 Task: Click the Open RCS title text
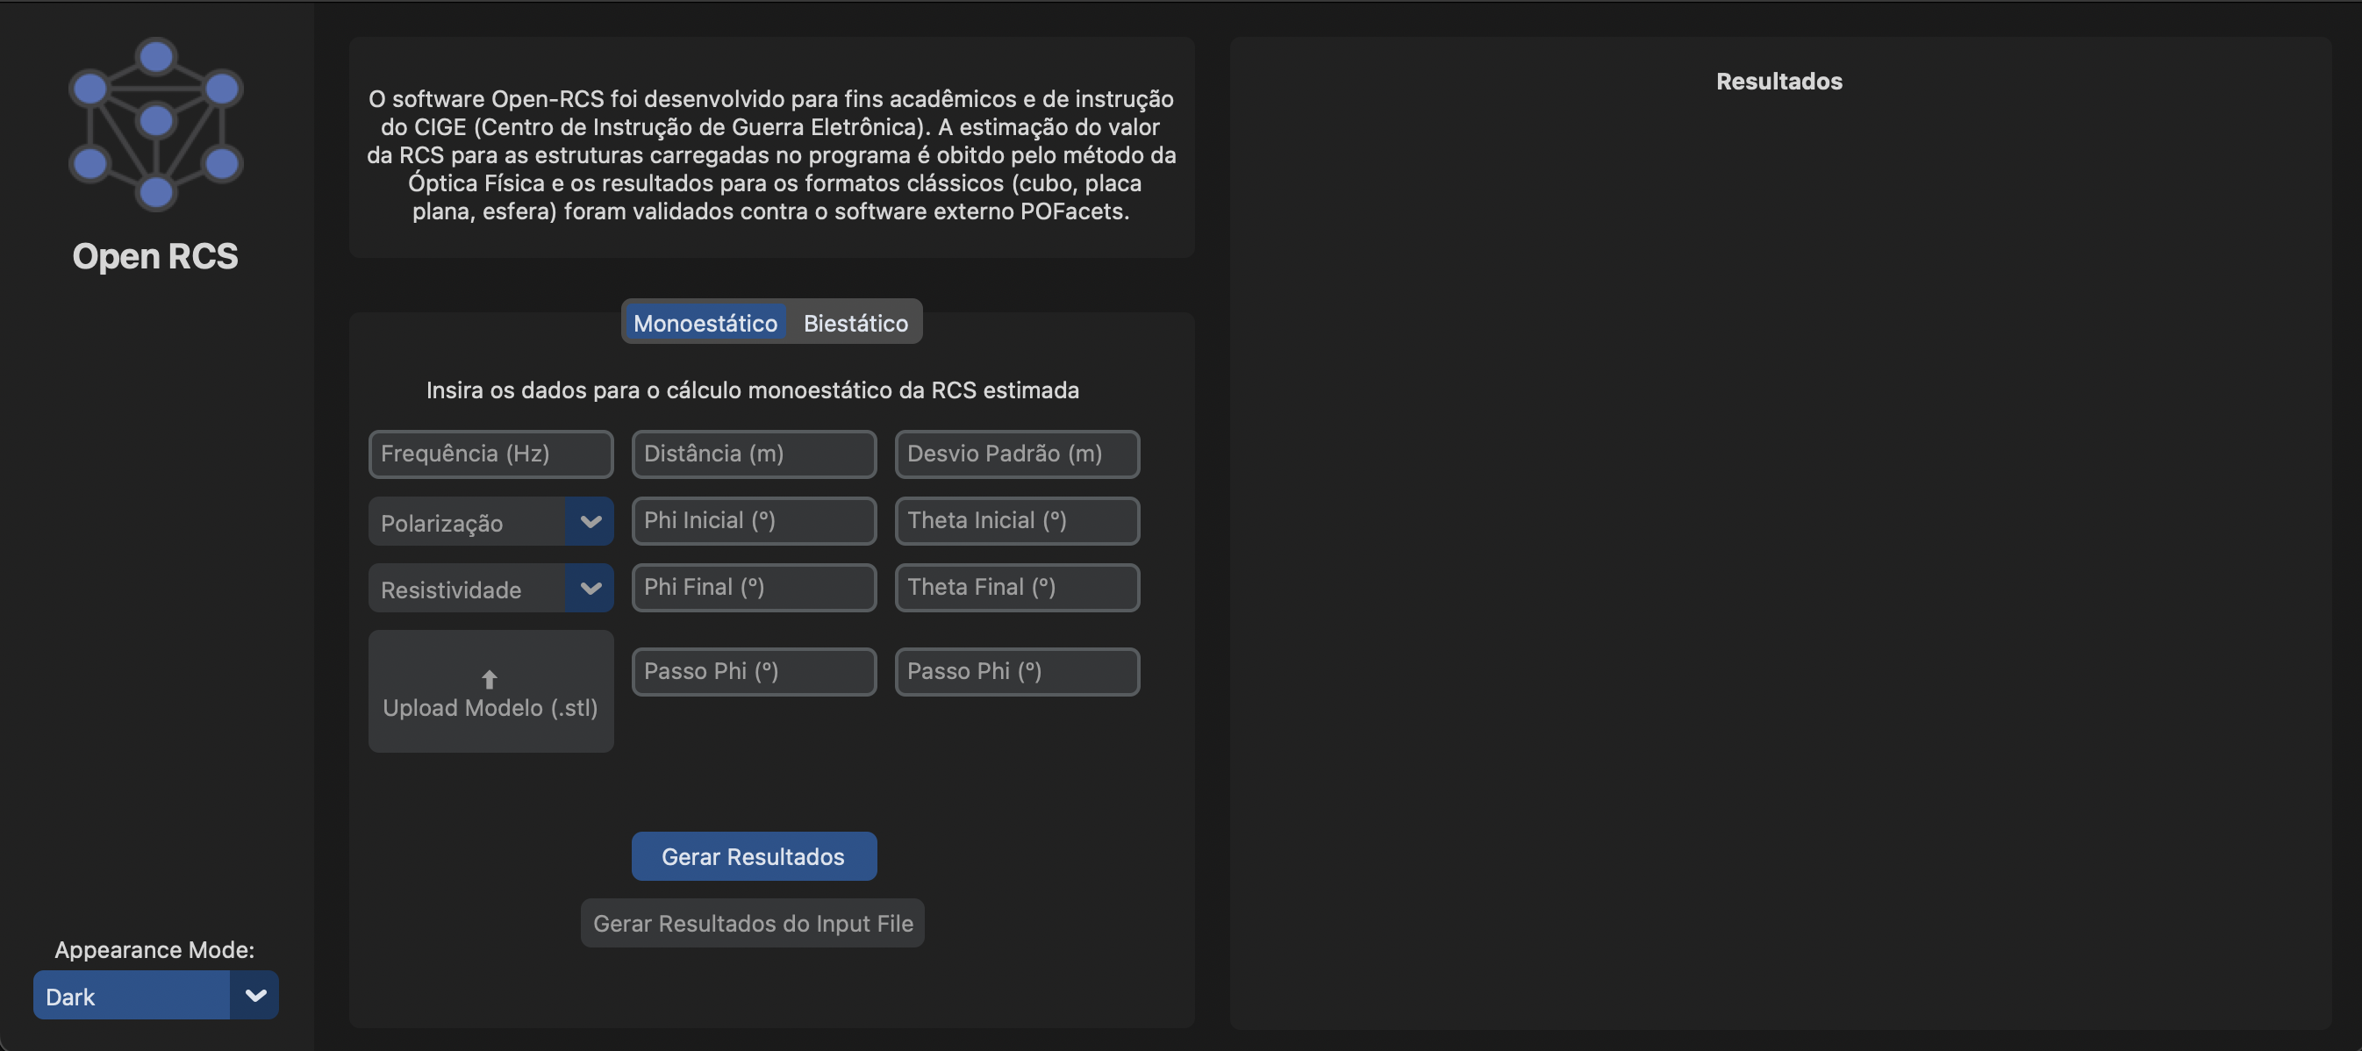(x=155, y=256)
